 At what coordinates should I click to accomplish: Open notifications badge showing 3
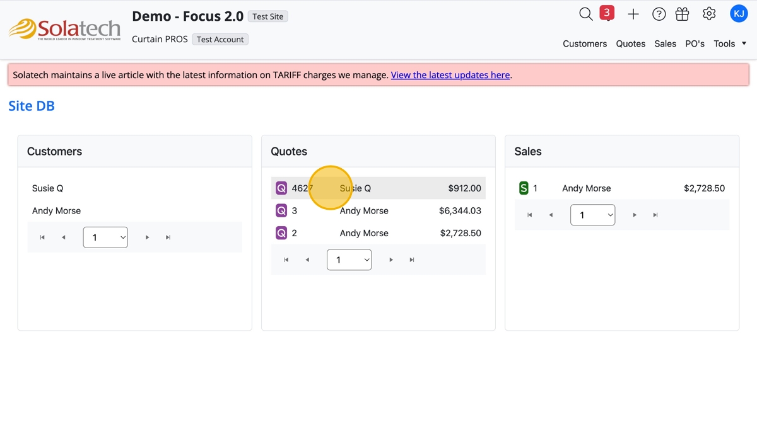pyautogui.click(x=607, y=13)
